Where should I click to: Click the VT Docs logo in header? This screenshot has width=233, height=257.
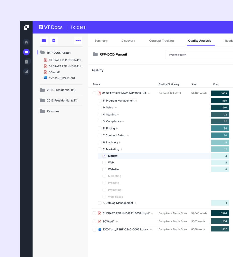pyautogui.click(x=51, y=27)
